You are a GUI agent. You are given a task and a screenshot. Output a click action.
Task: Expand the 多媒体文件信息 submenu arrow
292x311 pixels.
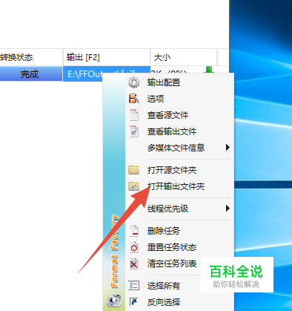(x=228, y=148)
